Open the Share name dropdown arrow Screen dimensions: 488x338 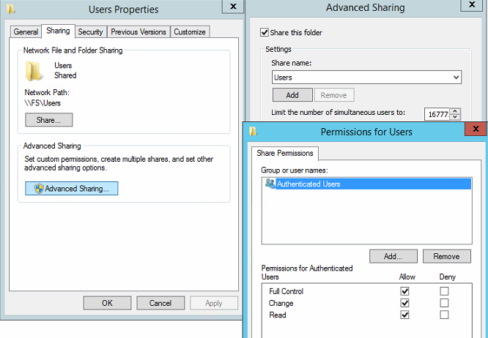[456, 78]
